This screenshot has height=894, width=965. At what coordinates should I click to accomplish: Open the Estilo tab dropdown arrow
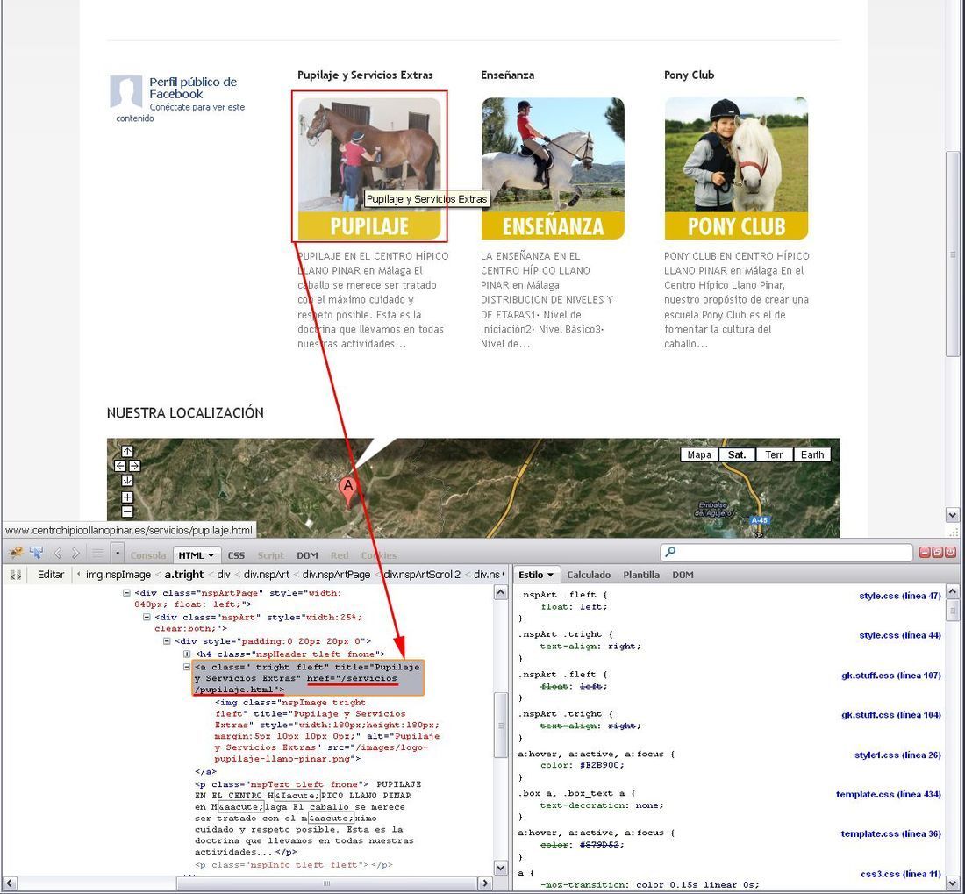(x=550, y=575)
